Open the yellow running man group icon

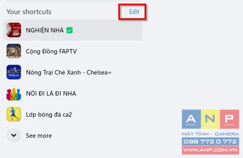click(14, 114)
